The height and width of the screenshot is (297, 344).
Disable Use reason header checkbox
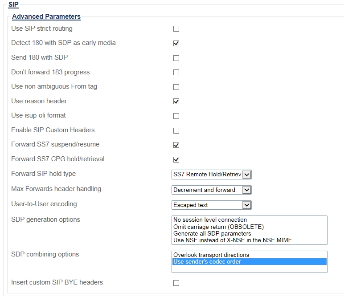[x=176, y=102]
